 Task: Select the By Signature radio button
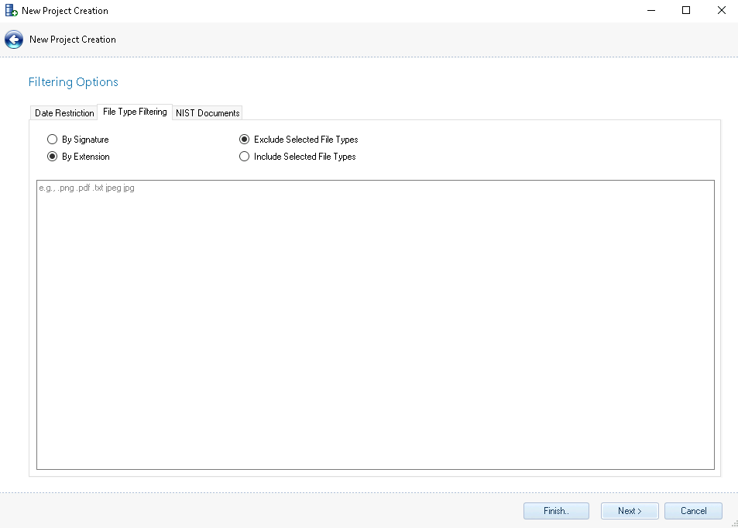tap(53, 140)
